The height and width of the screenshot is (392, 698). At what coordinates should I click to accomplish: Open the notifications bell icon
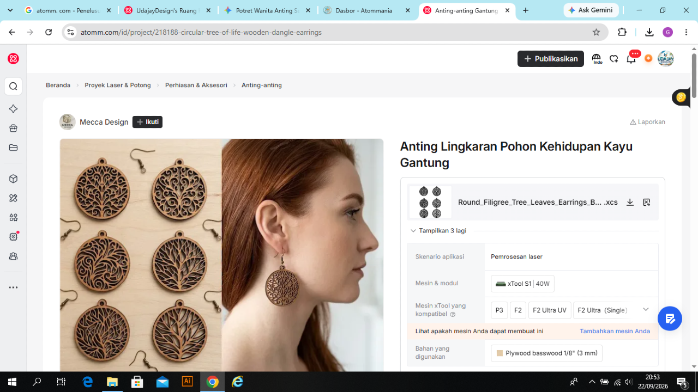[x=631, y=59]
